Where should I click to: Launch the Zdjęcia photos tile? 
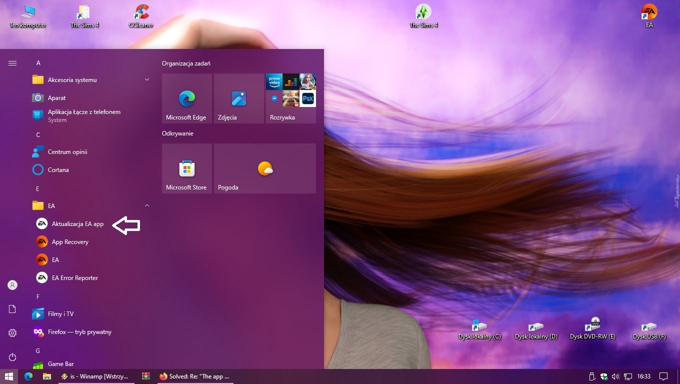click(238, 98)
